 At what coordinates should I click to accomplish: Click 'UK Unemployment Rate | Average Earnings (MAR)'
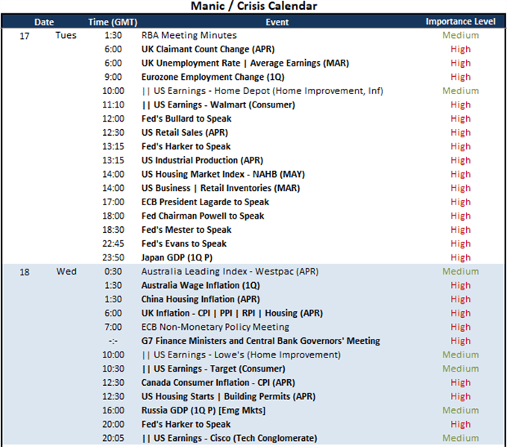pos(245,63)
